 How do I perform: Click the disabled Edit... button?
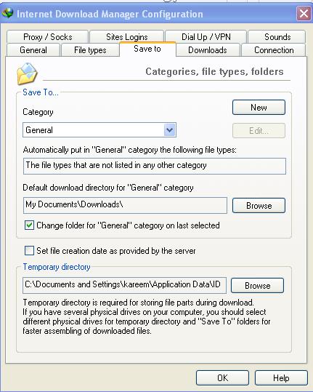[x=259, y=130]
